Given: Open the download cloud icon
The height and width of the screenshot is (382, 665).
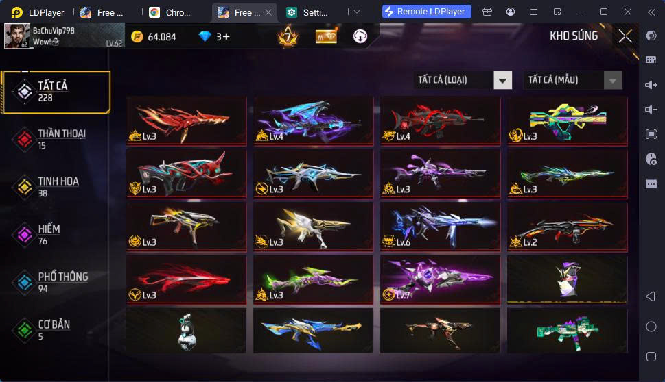Looking at the screenshot, I should pos(360,36).
